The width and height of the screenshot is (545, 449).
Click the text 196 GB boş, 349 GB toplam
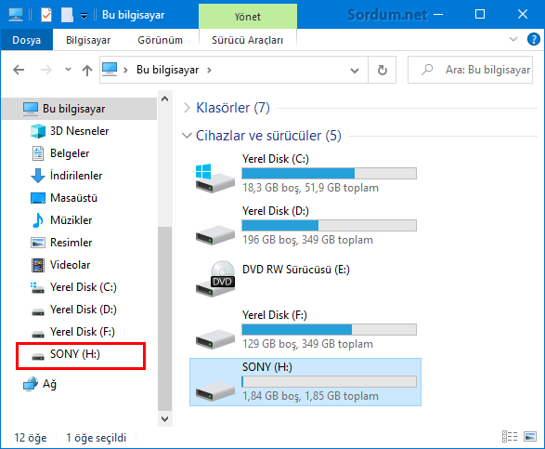pyautogui.click(x=307, y=240)
